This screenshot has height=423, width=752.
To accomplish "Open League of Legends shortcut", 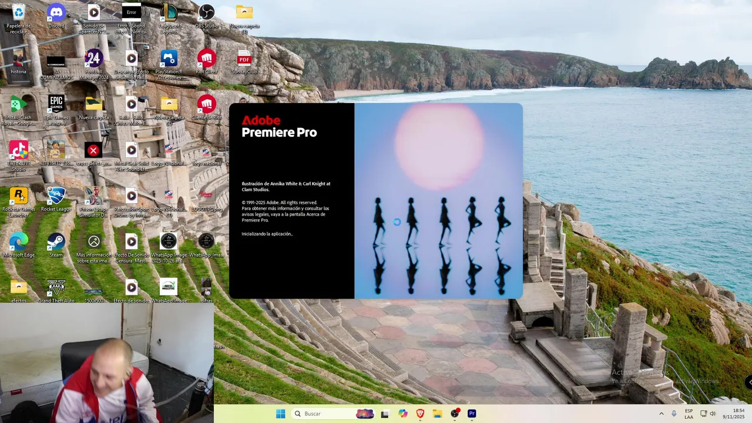I will (x=169, y=18).
